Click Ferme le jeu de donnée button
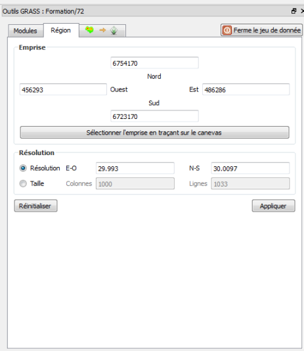304x351 pixels. click(261, 30)
